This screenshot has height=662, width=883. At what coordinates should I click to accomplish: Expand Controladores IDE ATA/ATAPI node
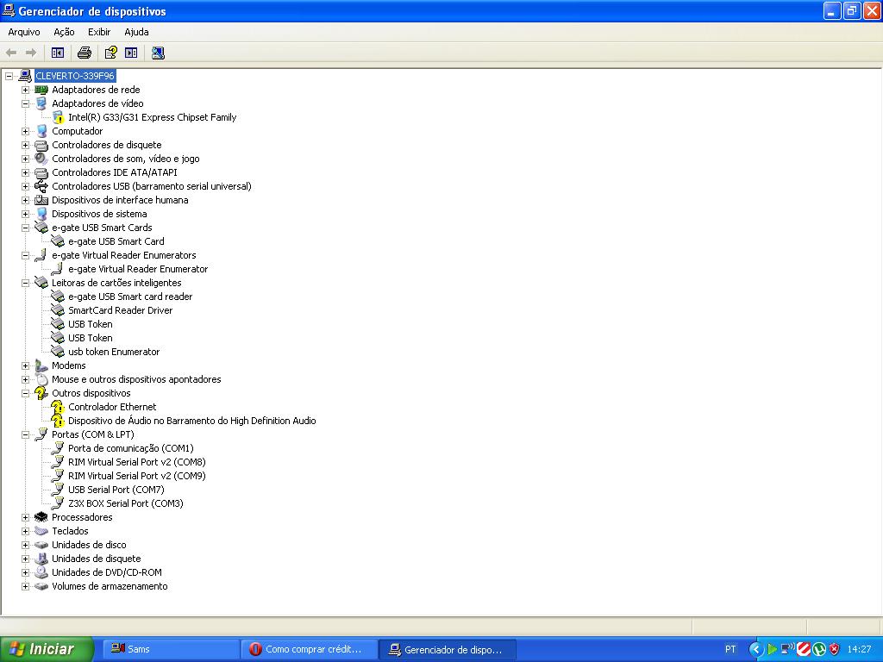click(25, 172)
